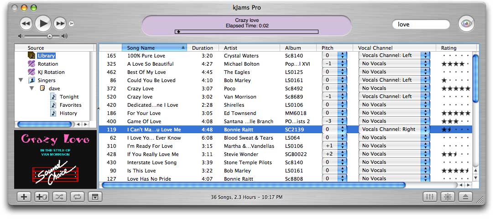Collapse the dave singer triangle

point(31,89)
